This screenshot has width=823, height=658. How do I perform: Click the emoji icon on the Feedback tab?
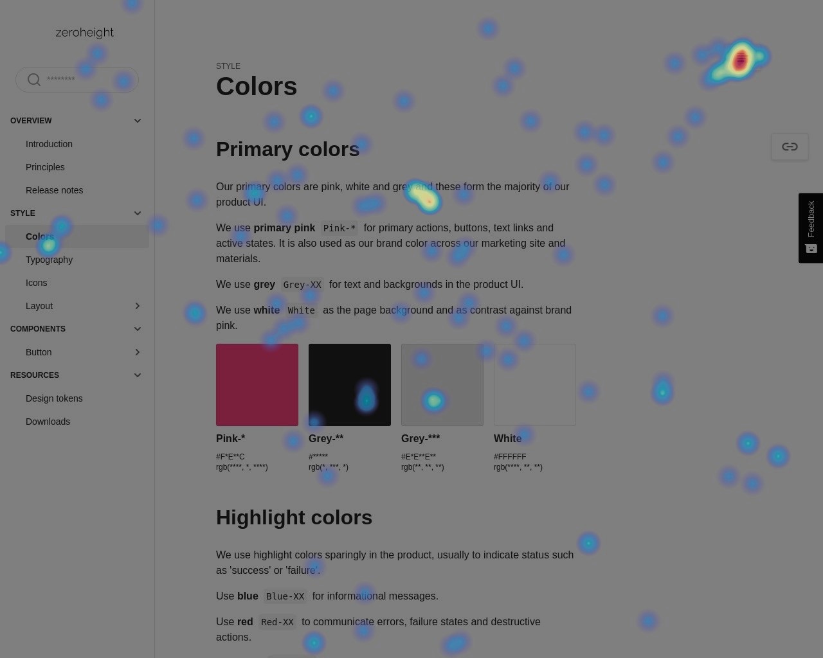tap(810, 249)
